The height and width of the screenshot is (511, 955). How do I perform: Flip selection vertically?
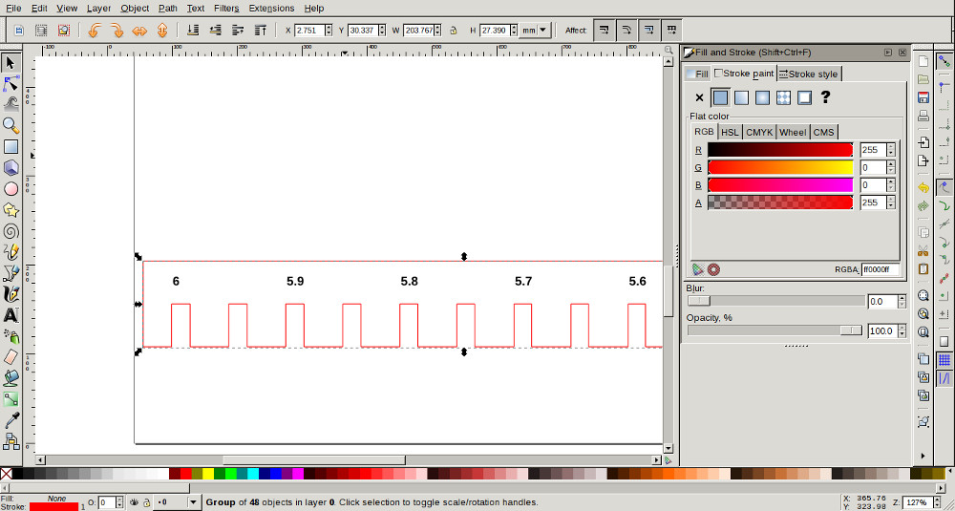[x=162, y=30]
